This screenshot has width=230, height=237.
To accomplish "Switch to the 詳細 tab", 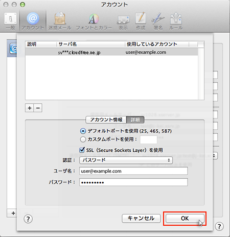I will click(135, 120).
